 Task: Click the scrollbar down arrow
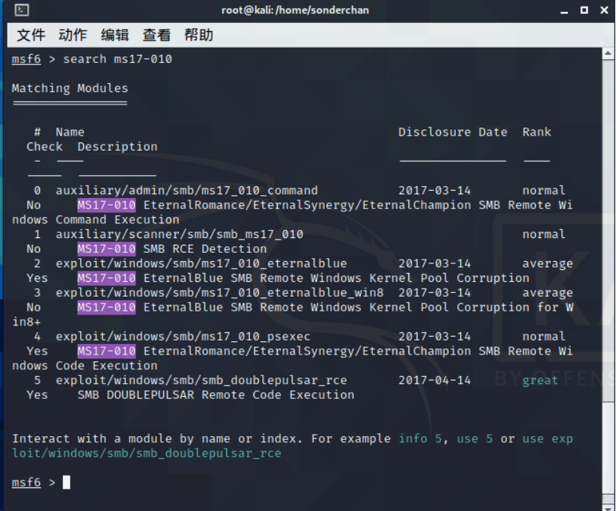point(608,507)
